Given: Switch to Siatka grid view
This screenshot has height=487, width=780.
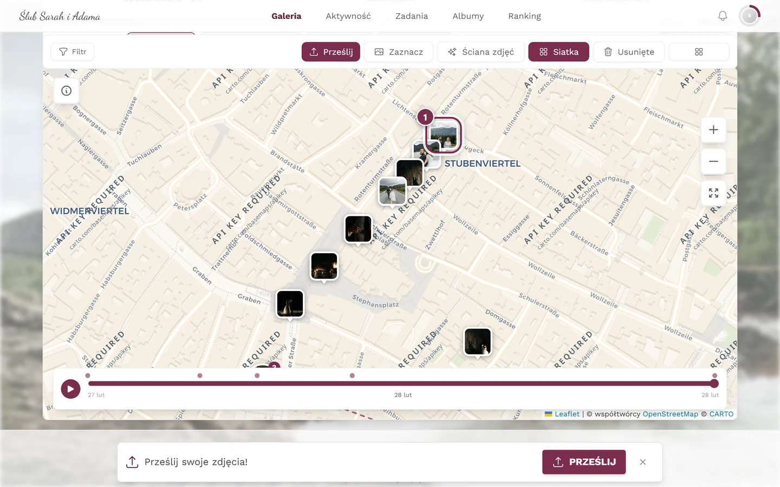Looking at the screenshot, I should click(558, 52).
